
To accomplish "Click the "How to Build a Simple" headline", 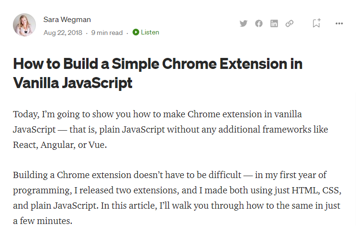I will coord(86,64).
